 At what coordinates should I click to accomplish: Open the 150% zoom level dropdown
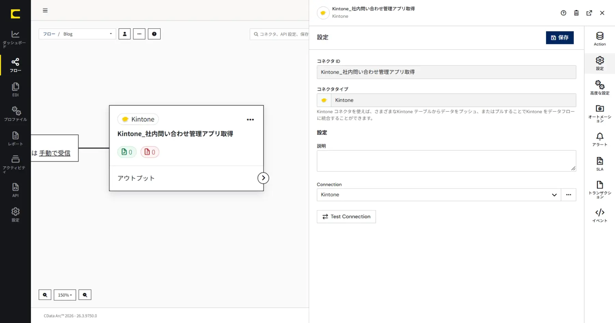coord(65,295)
